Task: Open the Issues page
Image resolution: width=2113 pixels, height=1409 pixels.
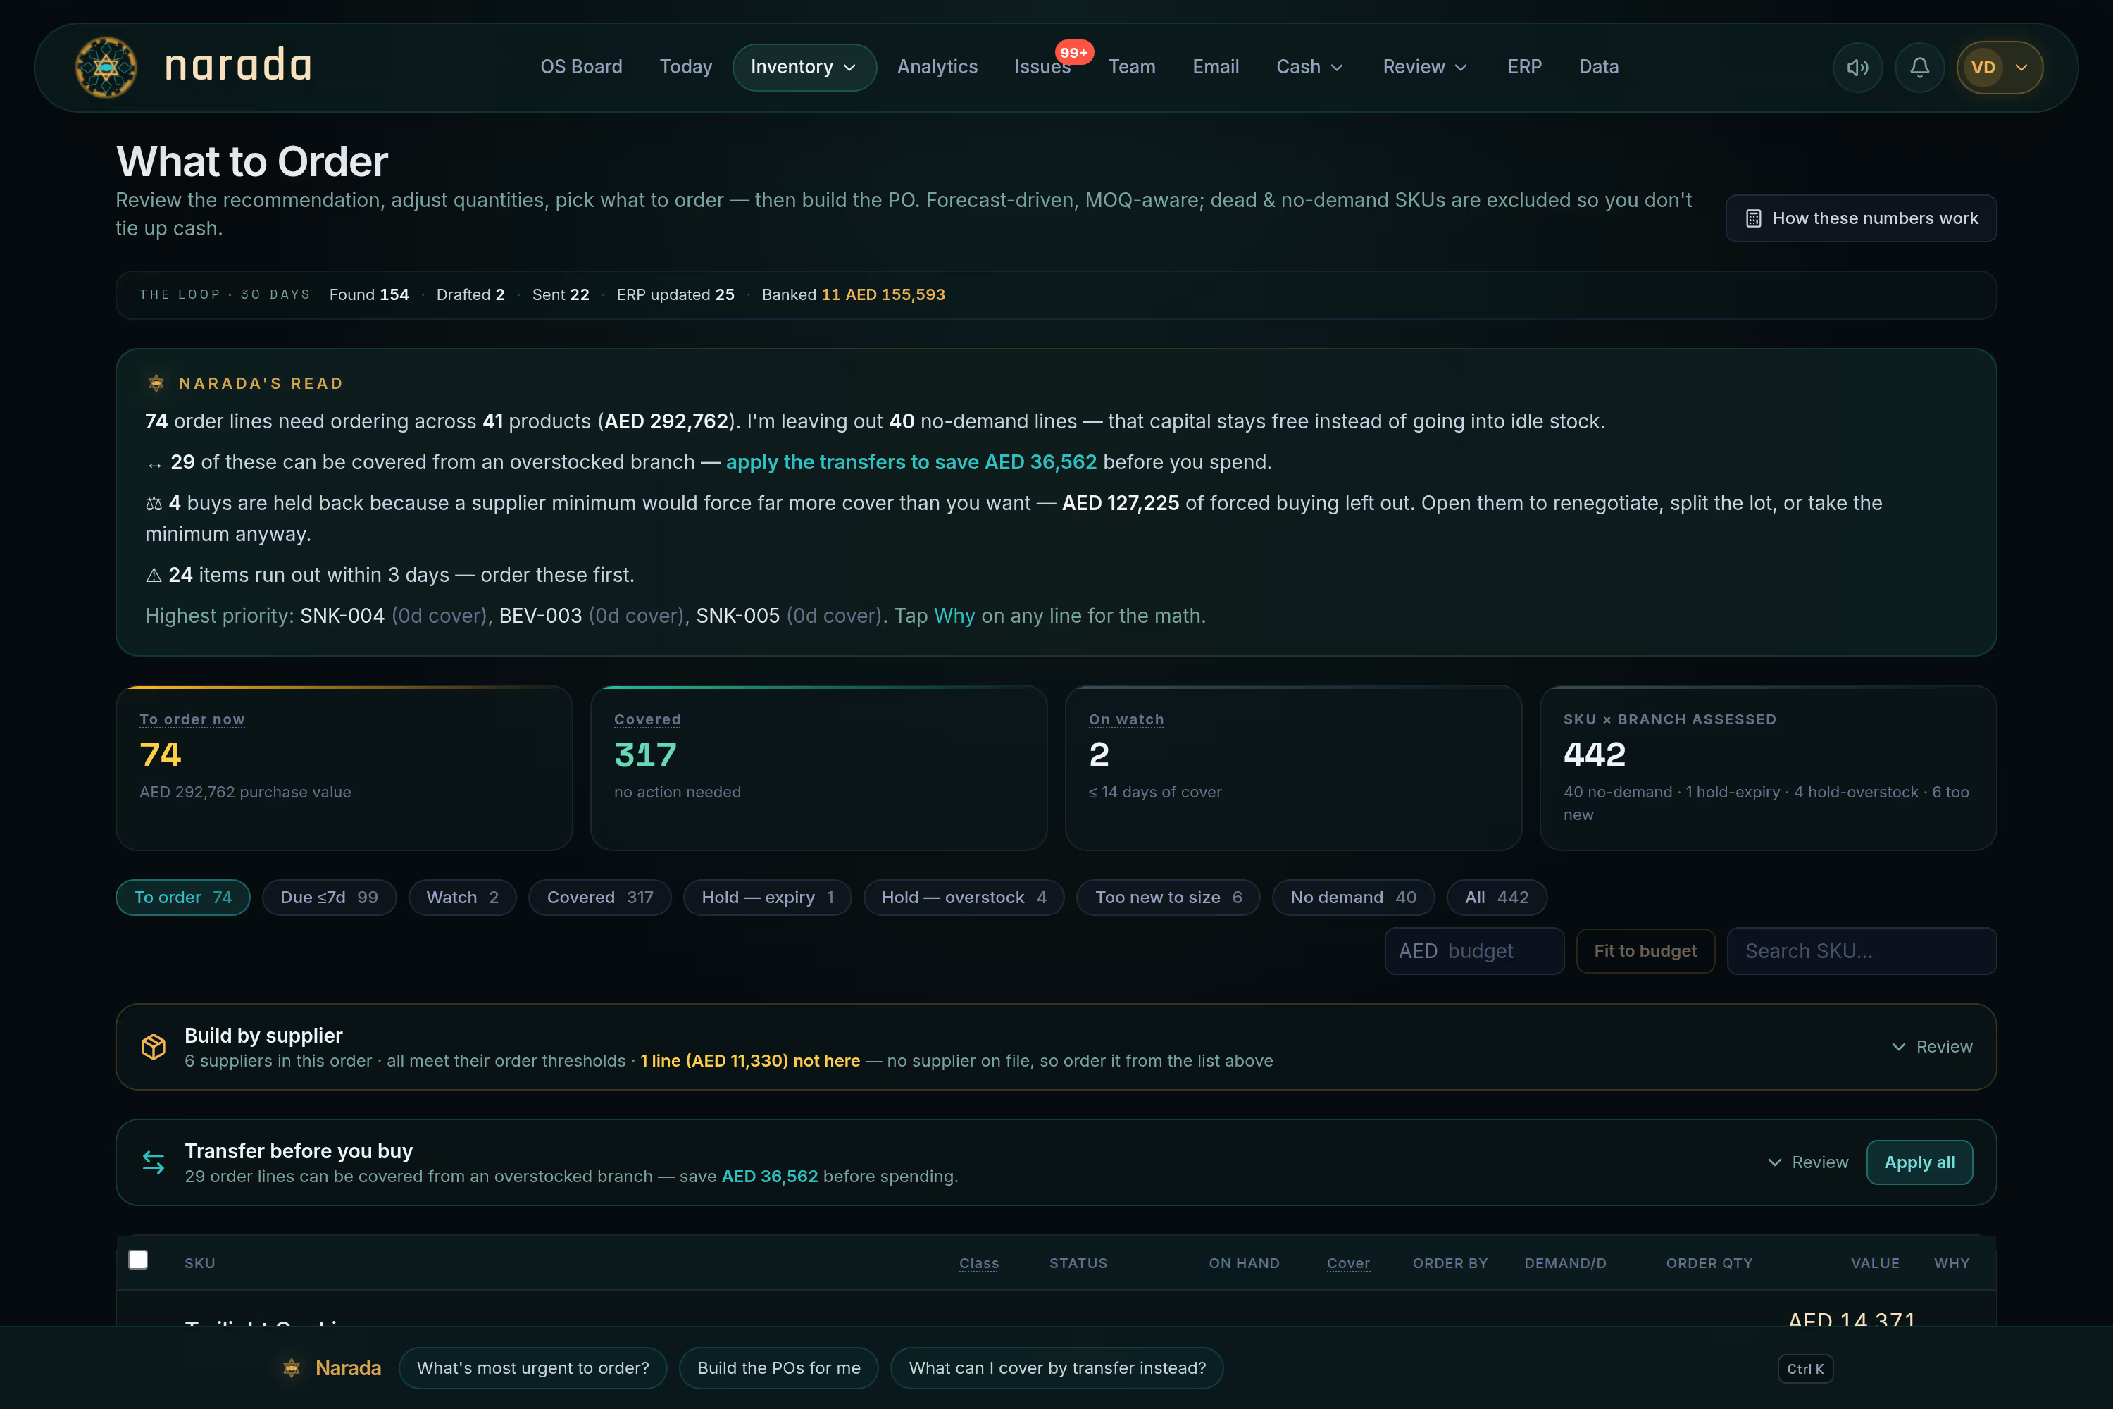Action: pyautogui.click(x=1042, y=68)
